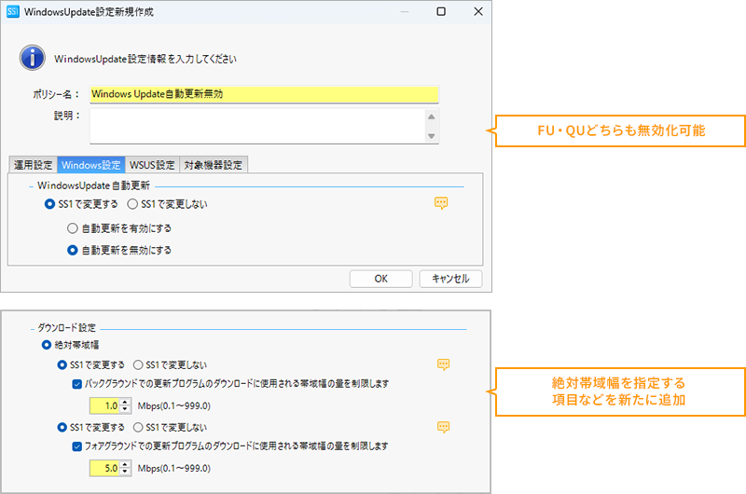Increase the 5.0 Mbps foreground value

125,464
